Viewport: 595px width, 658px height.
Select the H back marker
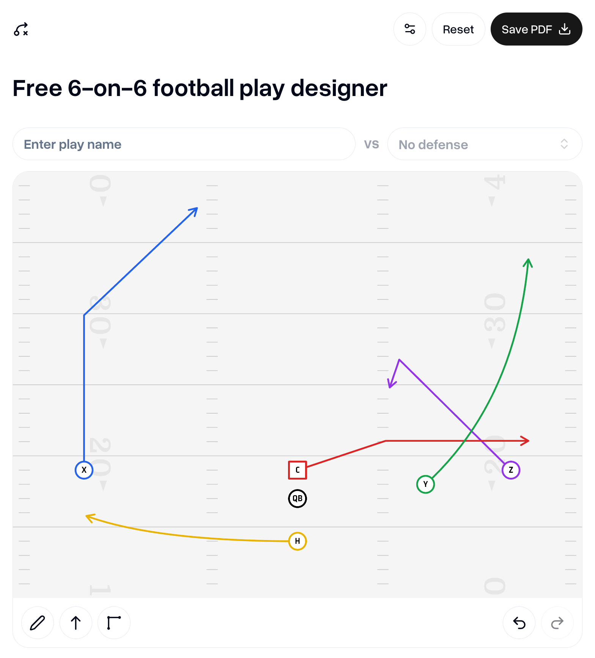click(x=297, y=541)
